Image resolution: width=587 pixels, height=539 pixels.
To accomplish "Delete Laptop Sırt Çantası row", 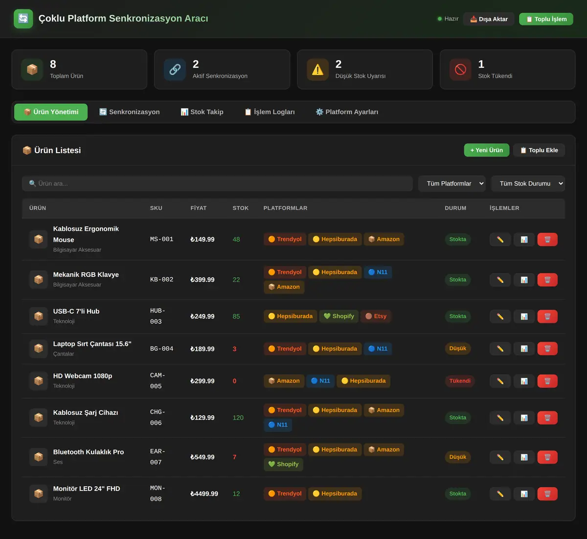I will coord(547,349).
